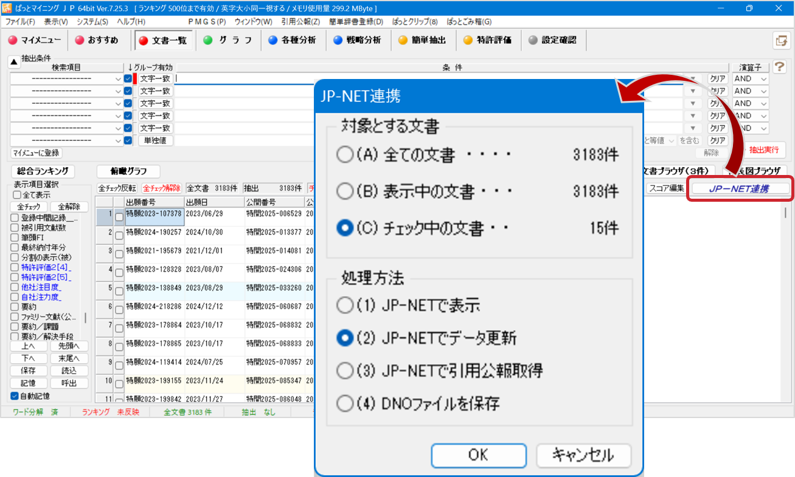Click the スコア編集 button
The height and width of the screenshot is (477, 795).
point(667,188)
